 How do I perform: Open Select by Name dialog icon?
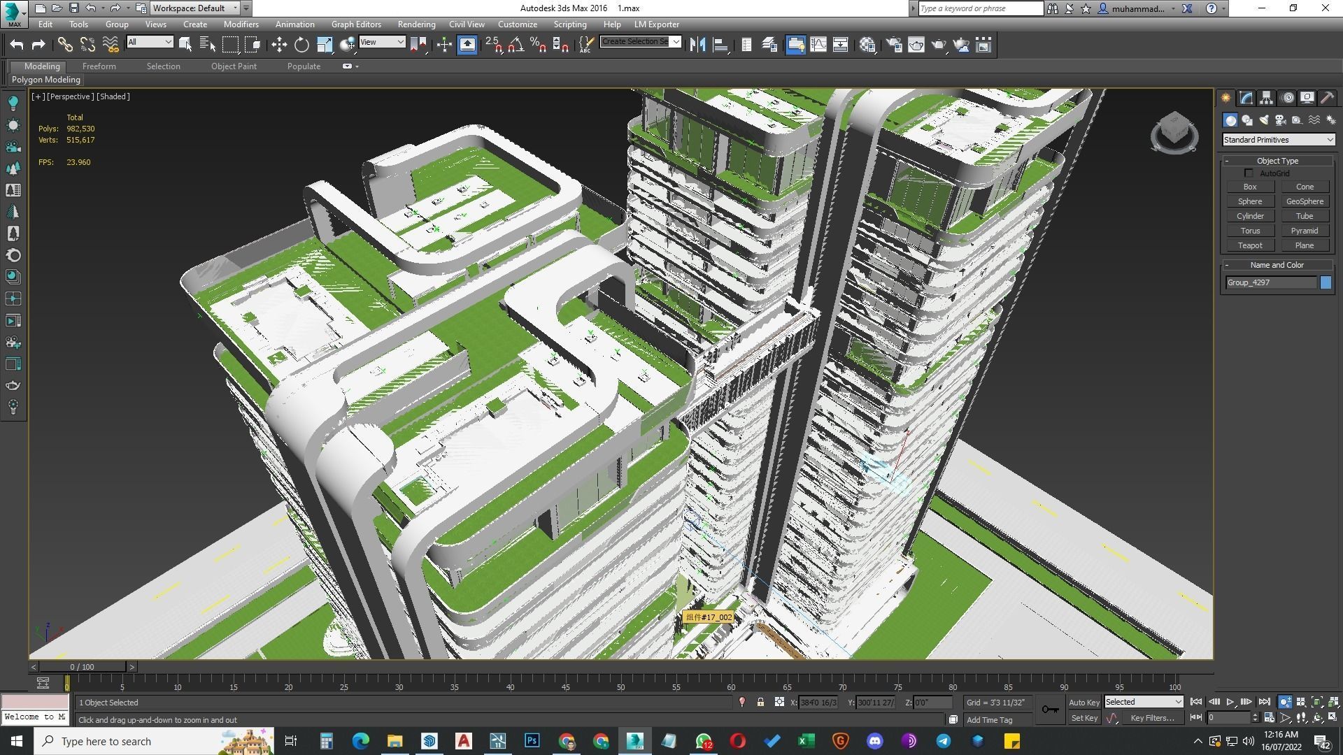(x=208, y=45)
